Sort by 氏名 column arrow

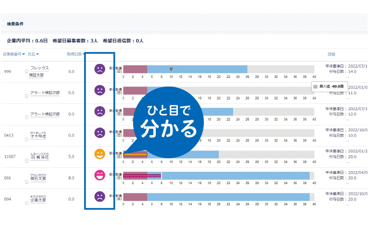pos(37,54)
